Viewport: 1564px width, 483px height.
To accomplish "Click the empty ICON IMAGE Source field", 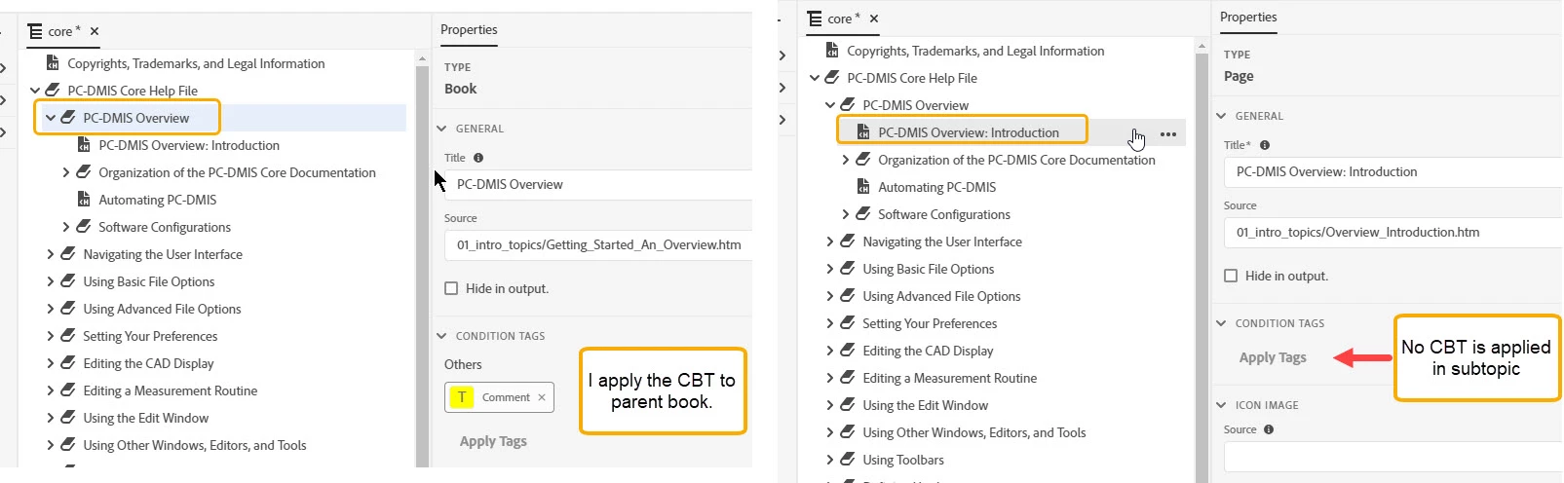I will tap(1393, 456).
